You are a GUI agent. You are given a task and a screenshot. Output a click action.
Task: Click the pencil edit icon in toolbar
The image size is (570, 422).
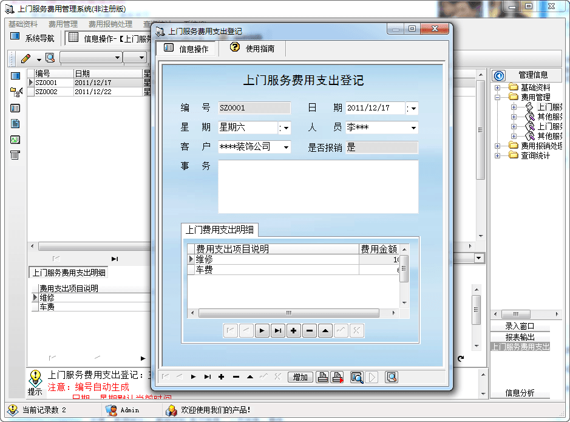[x=25, y=58]
